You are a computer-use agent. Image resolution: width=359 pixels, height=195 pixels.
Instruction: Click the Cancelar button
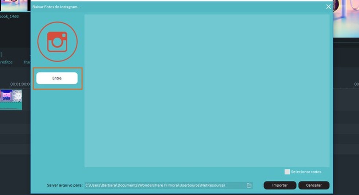pyautogui.click(x=314, y=185)
